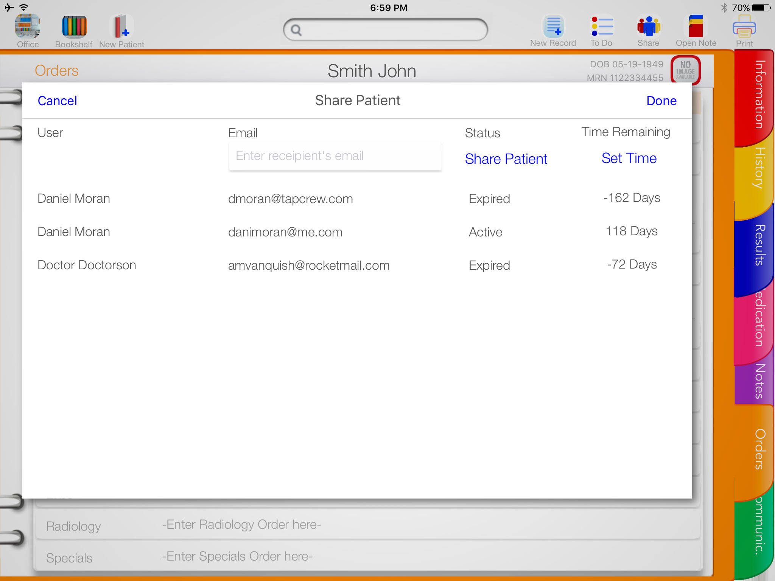Tap Done in the Share Patient dialog
Image resolution: width=775 pixels, height=581 pixels.
tap(661, 101)
